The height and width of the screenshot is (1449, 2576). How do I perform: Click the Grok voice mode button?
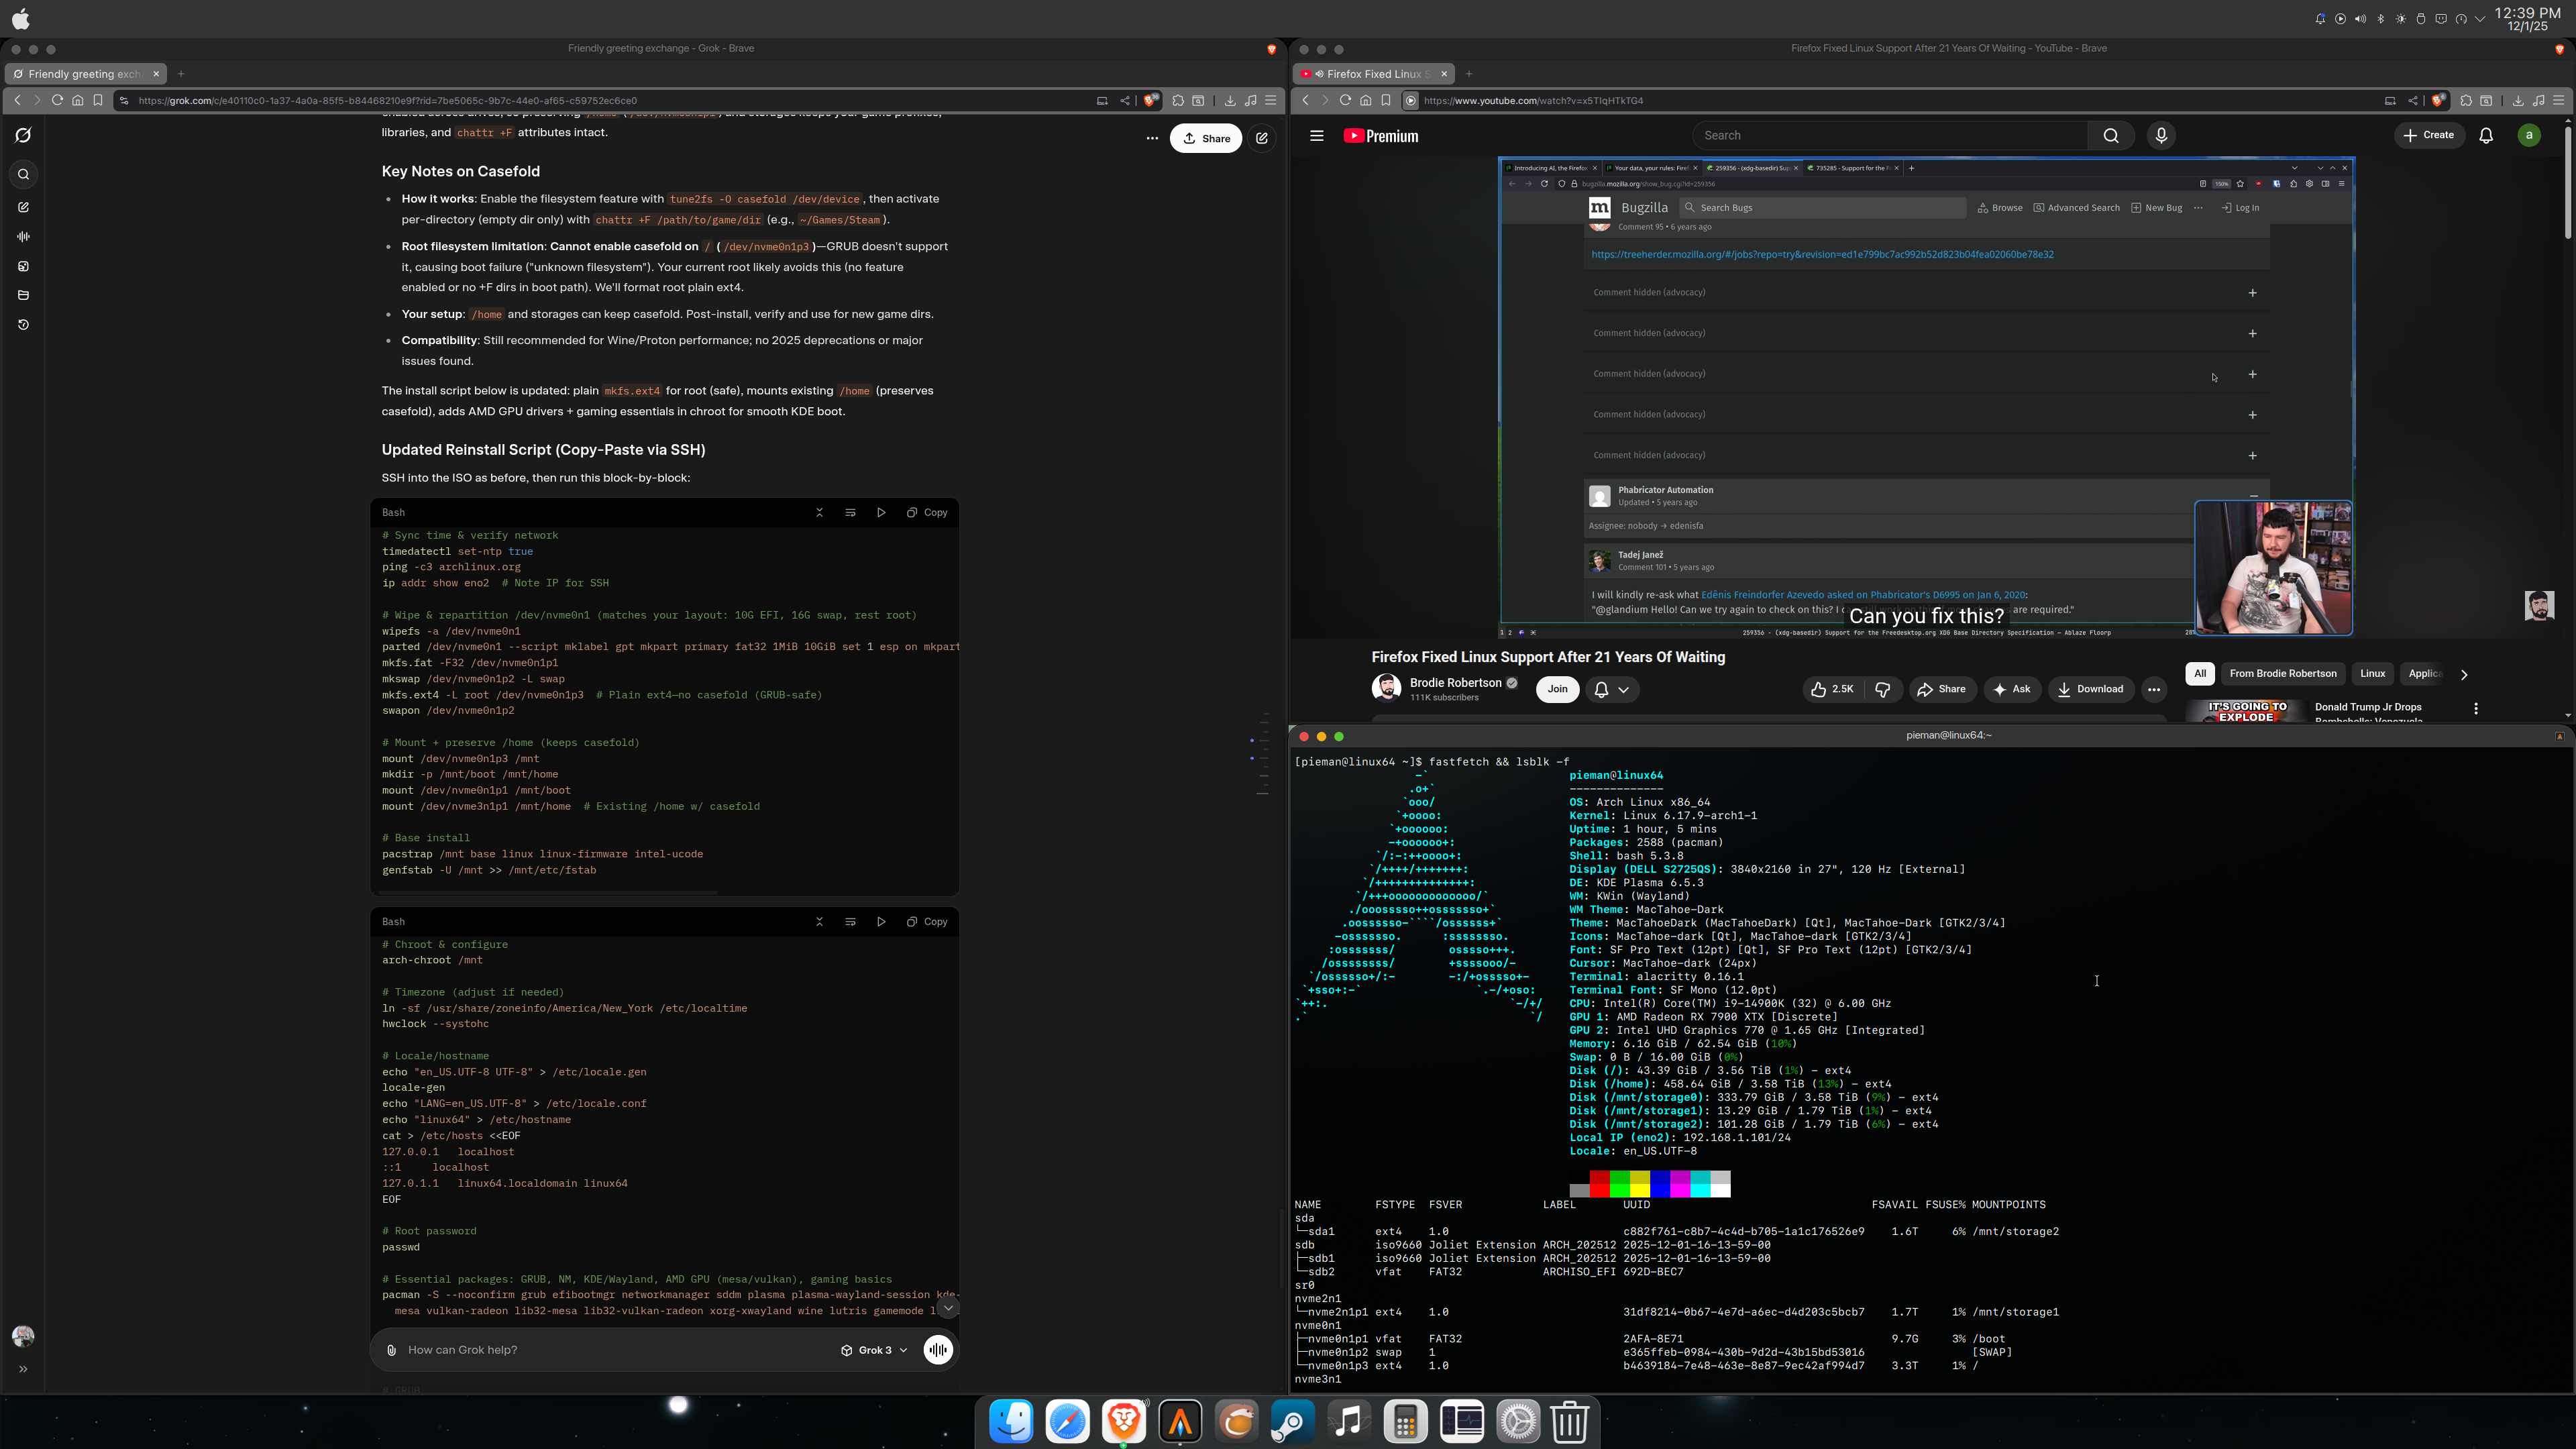coord(938,1350)
